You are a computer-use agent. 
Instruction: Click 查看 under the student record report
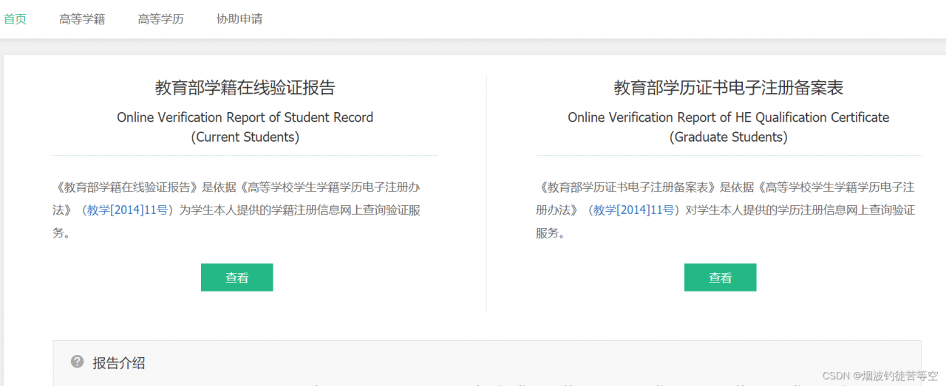coord(237,278)
